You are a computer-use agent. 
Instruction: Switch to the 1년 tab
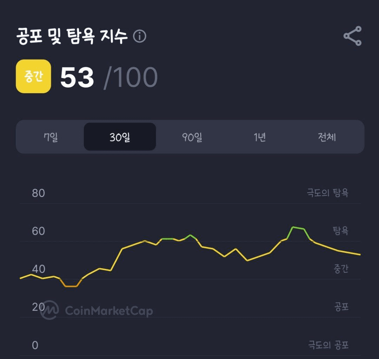point(260,137)
